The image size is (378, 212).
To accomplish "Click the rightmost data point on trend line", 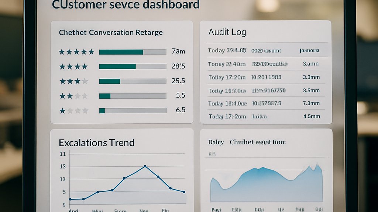I will pos(184,192).
